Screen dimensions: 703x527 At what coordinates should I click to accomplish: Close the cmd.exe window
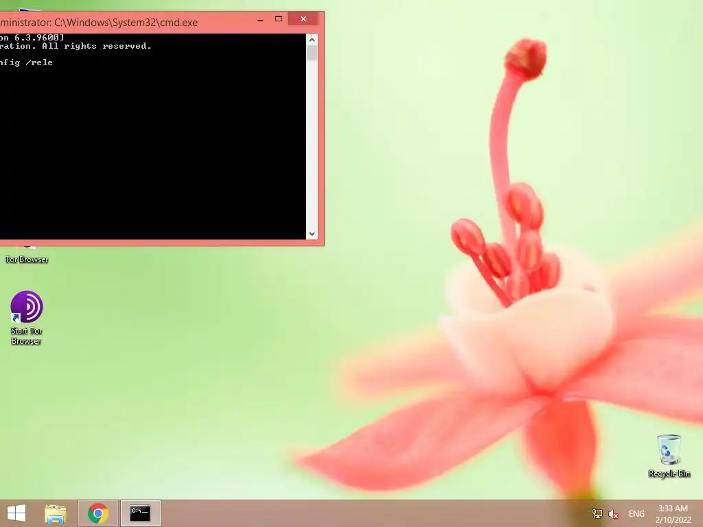(x=303, y=19)
